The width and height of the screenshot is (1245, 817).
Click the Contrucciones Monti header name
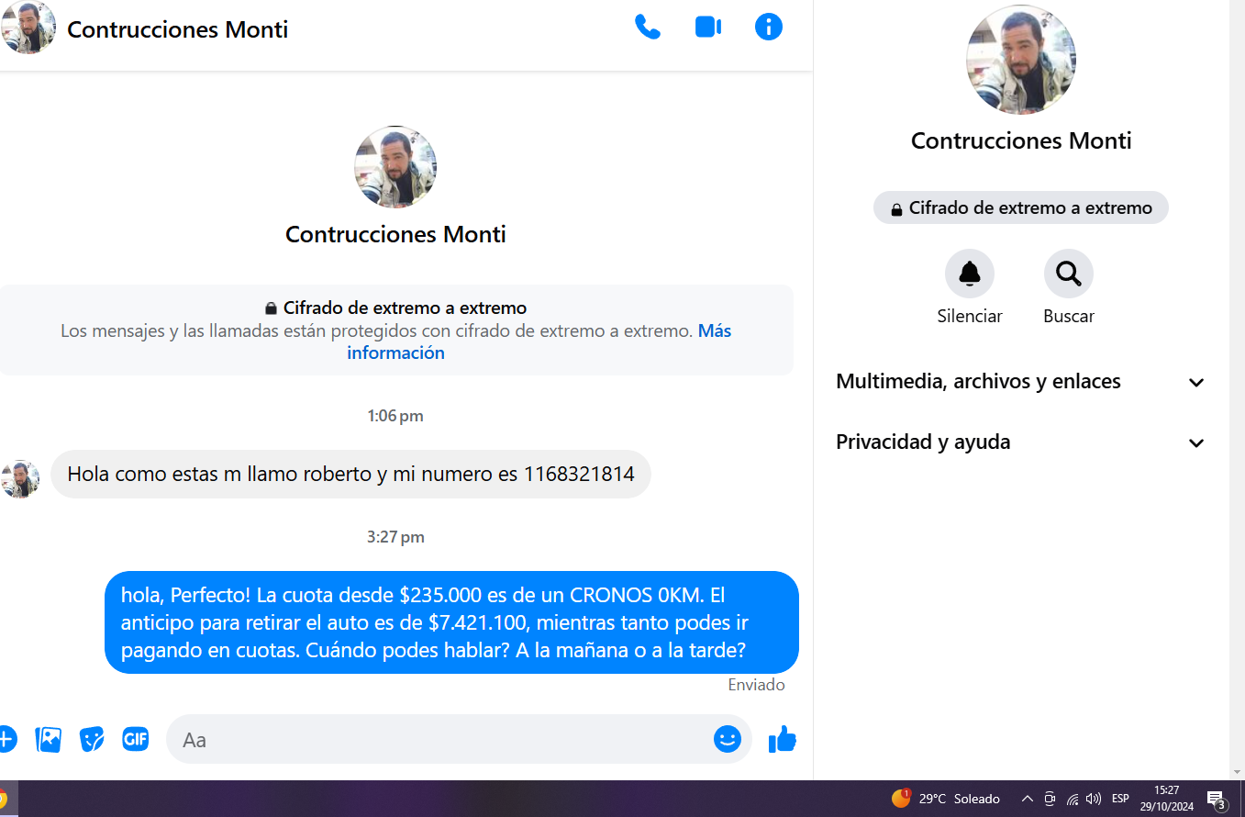[178, 29]
